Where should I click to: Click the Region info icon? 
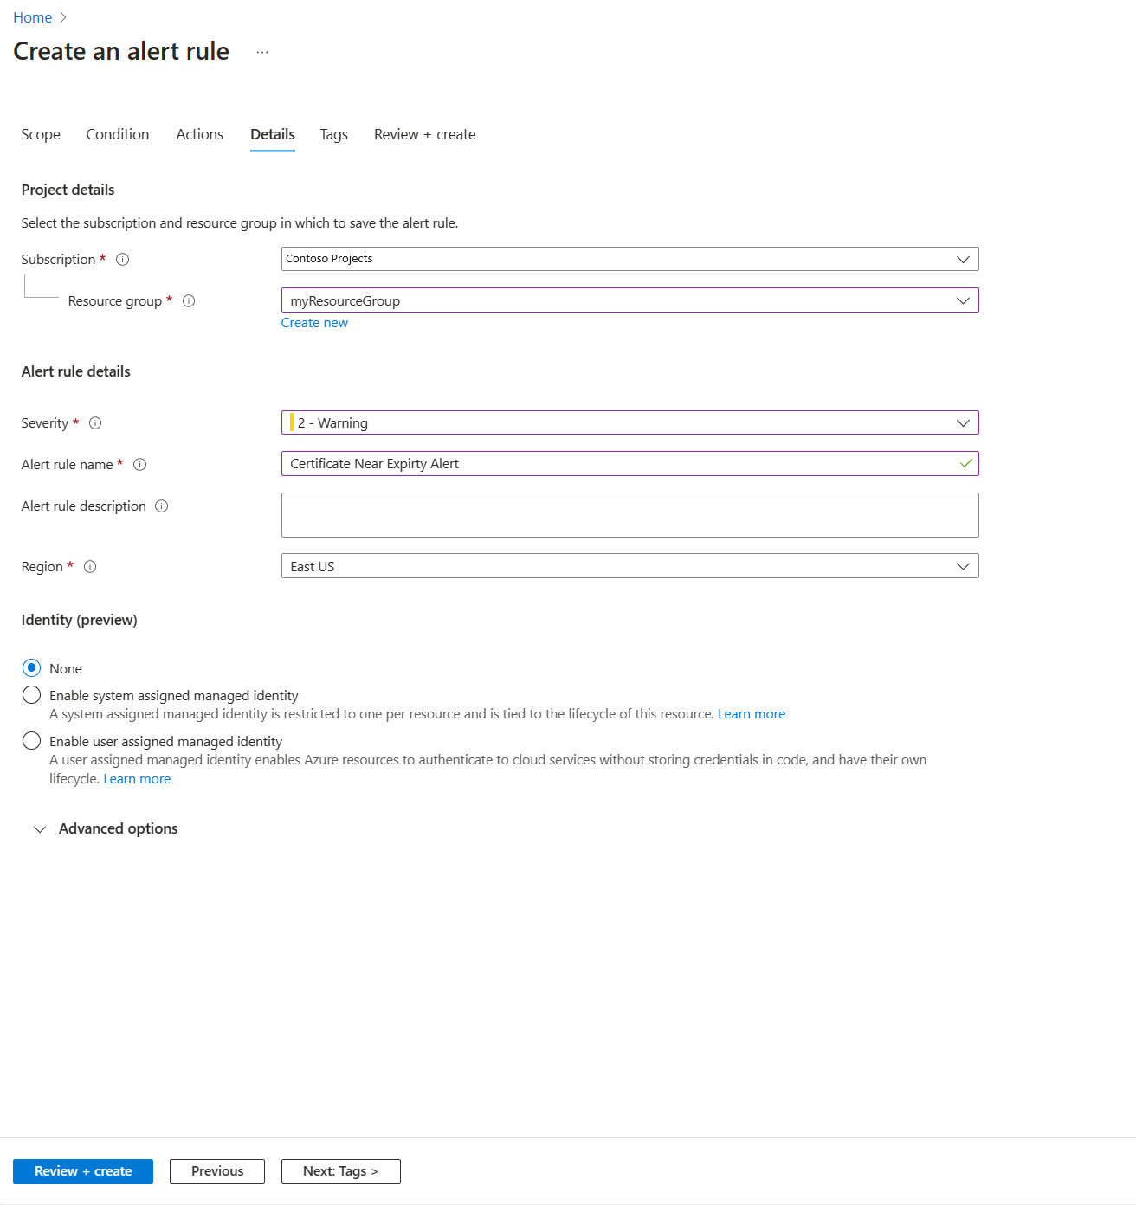click(90, 566)
